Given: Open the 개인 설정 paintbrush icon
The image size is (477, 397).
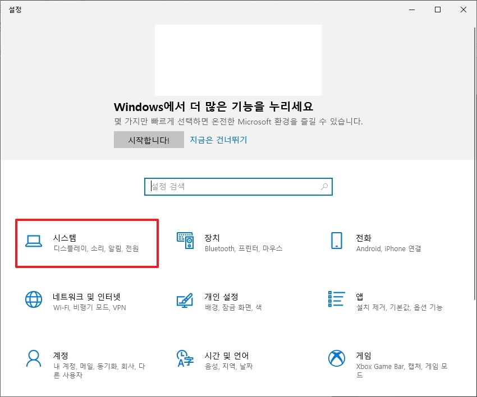Looking at the screenshot, I should click(x=185, y=301).
